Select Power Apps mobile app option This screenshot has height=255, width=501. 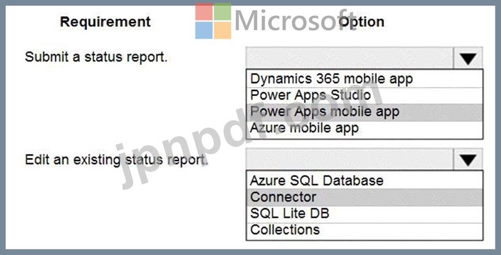(364, 112)
